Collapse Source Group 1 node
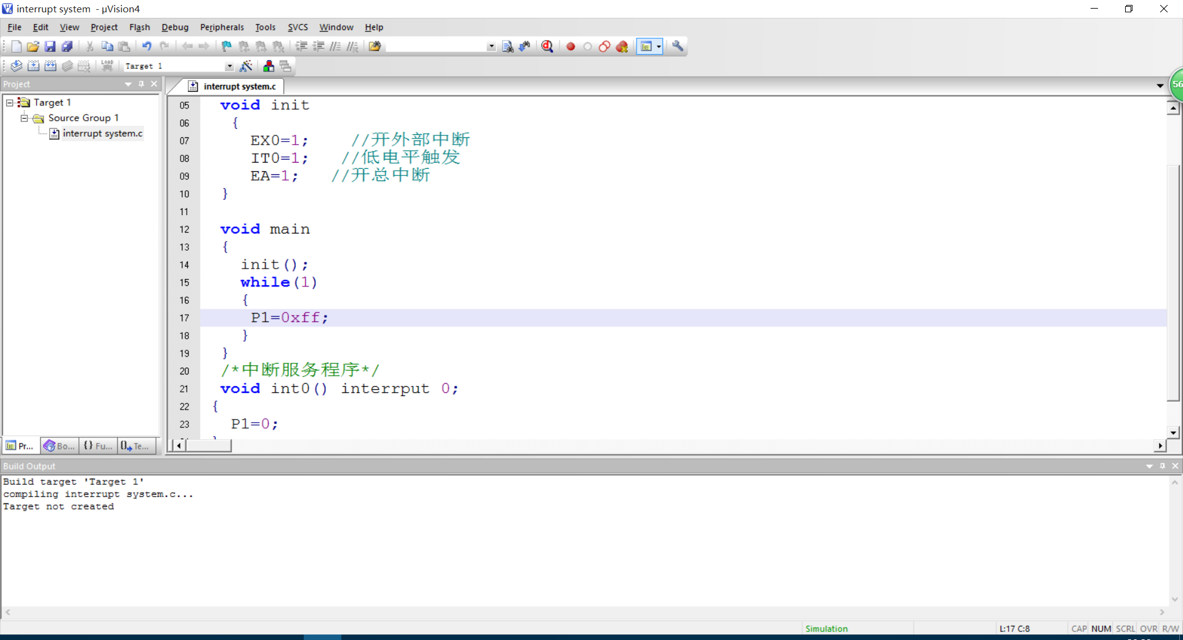This screenshot has width=1183, height=640. tap(24, 118)
